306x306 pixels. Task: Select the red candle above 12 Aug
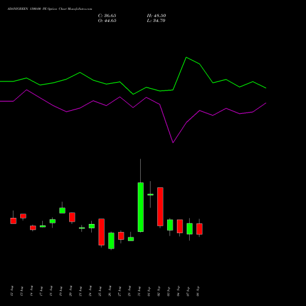13,221
